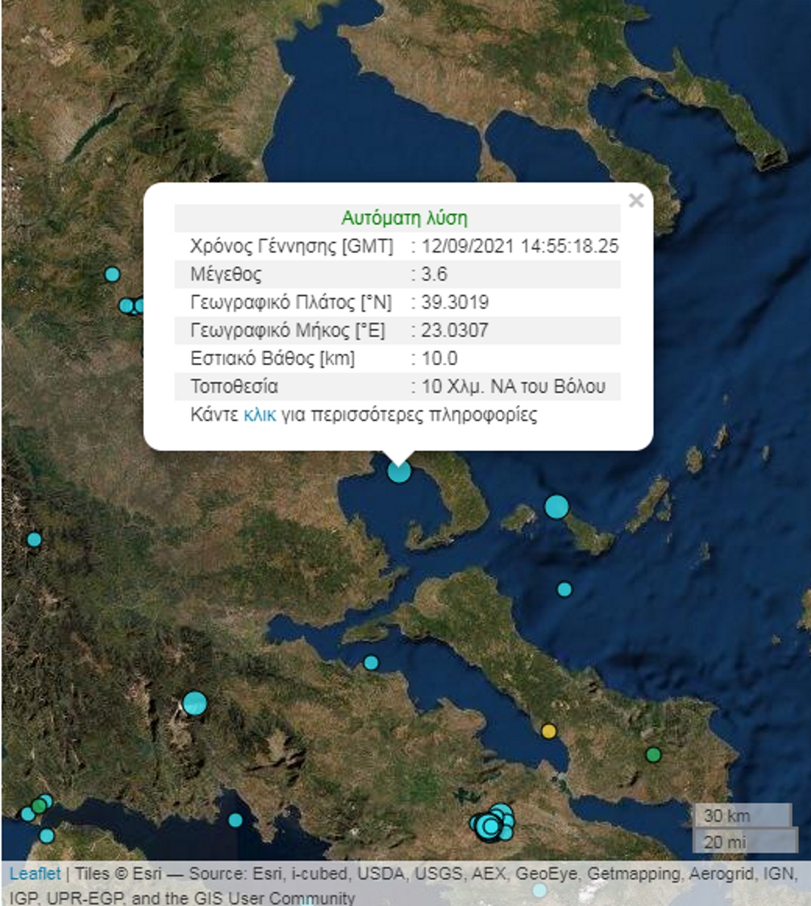Select the green marker on the eastern peninsula
The image size is (811, 906).
click(653, 754)
